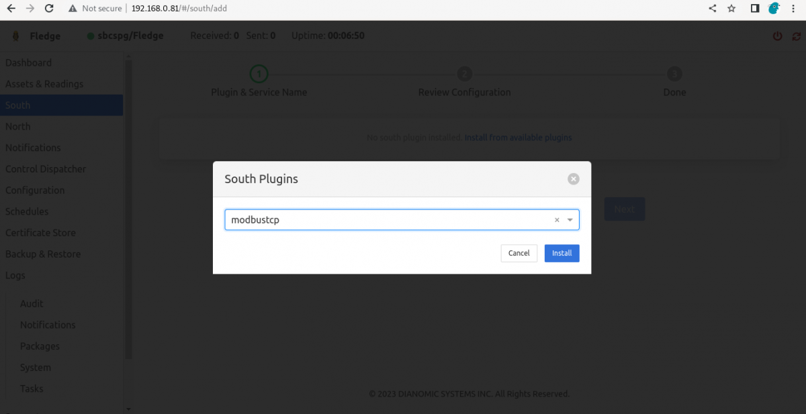Screen dimensions: 806x414
Task: Close the South Plugins dialog
Action: (x=573, y=179)
